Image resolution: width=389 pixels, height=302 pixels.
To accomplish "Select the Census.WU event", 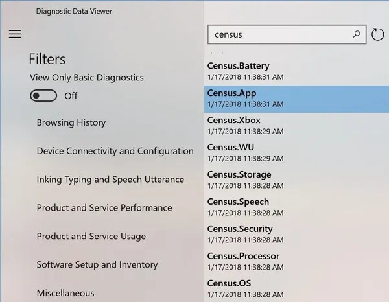I will (x=296, y=154).
